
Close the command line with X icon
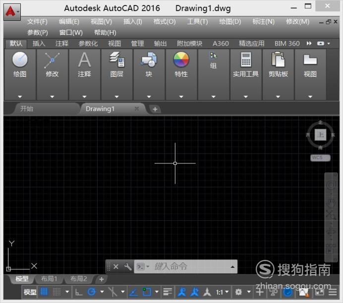(x=116, y=266)
